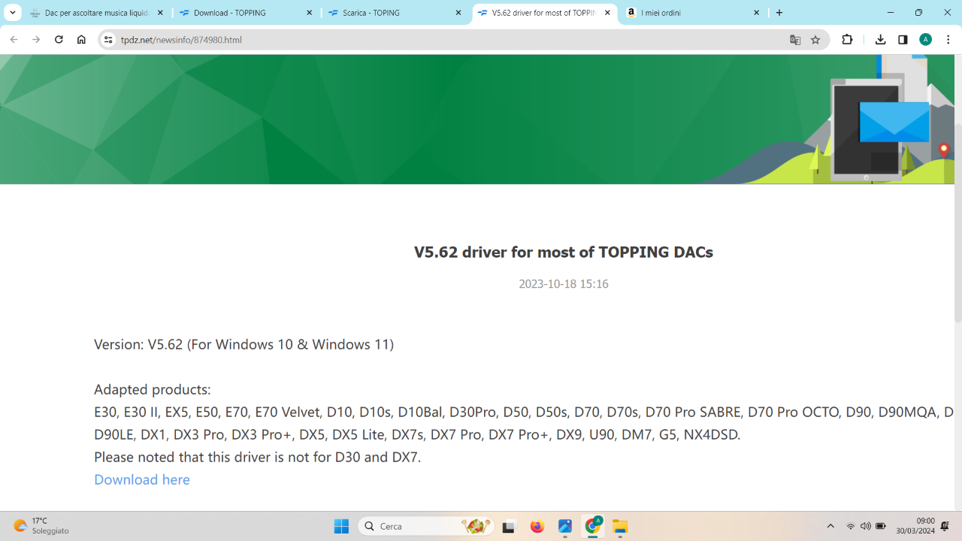Click the taskbar 'Cerca' search box

pyautogui.click(x=426, y=526)
